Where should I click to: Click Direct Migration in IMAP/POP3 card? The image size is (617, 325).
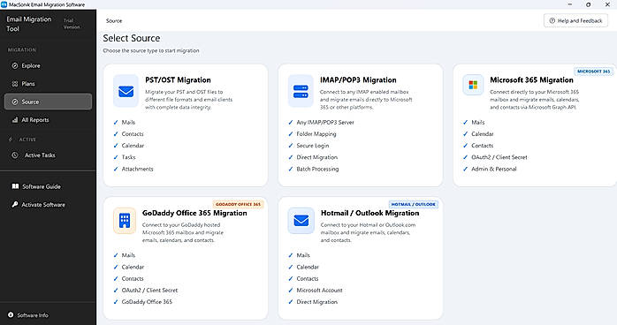tap(317, 157)
